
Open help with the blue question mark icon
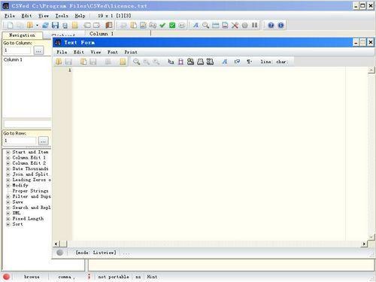(271, 25)
